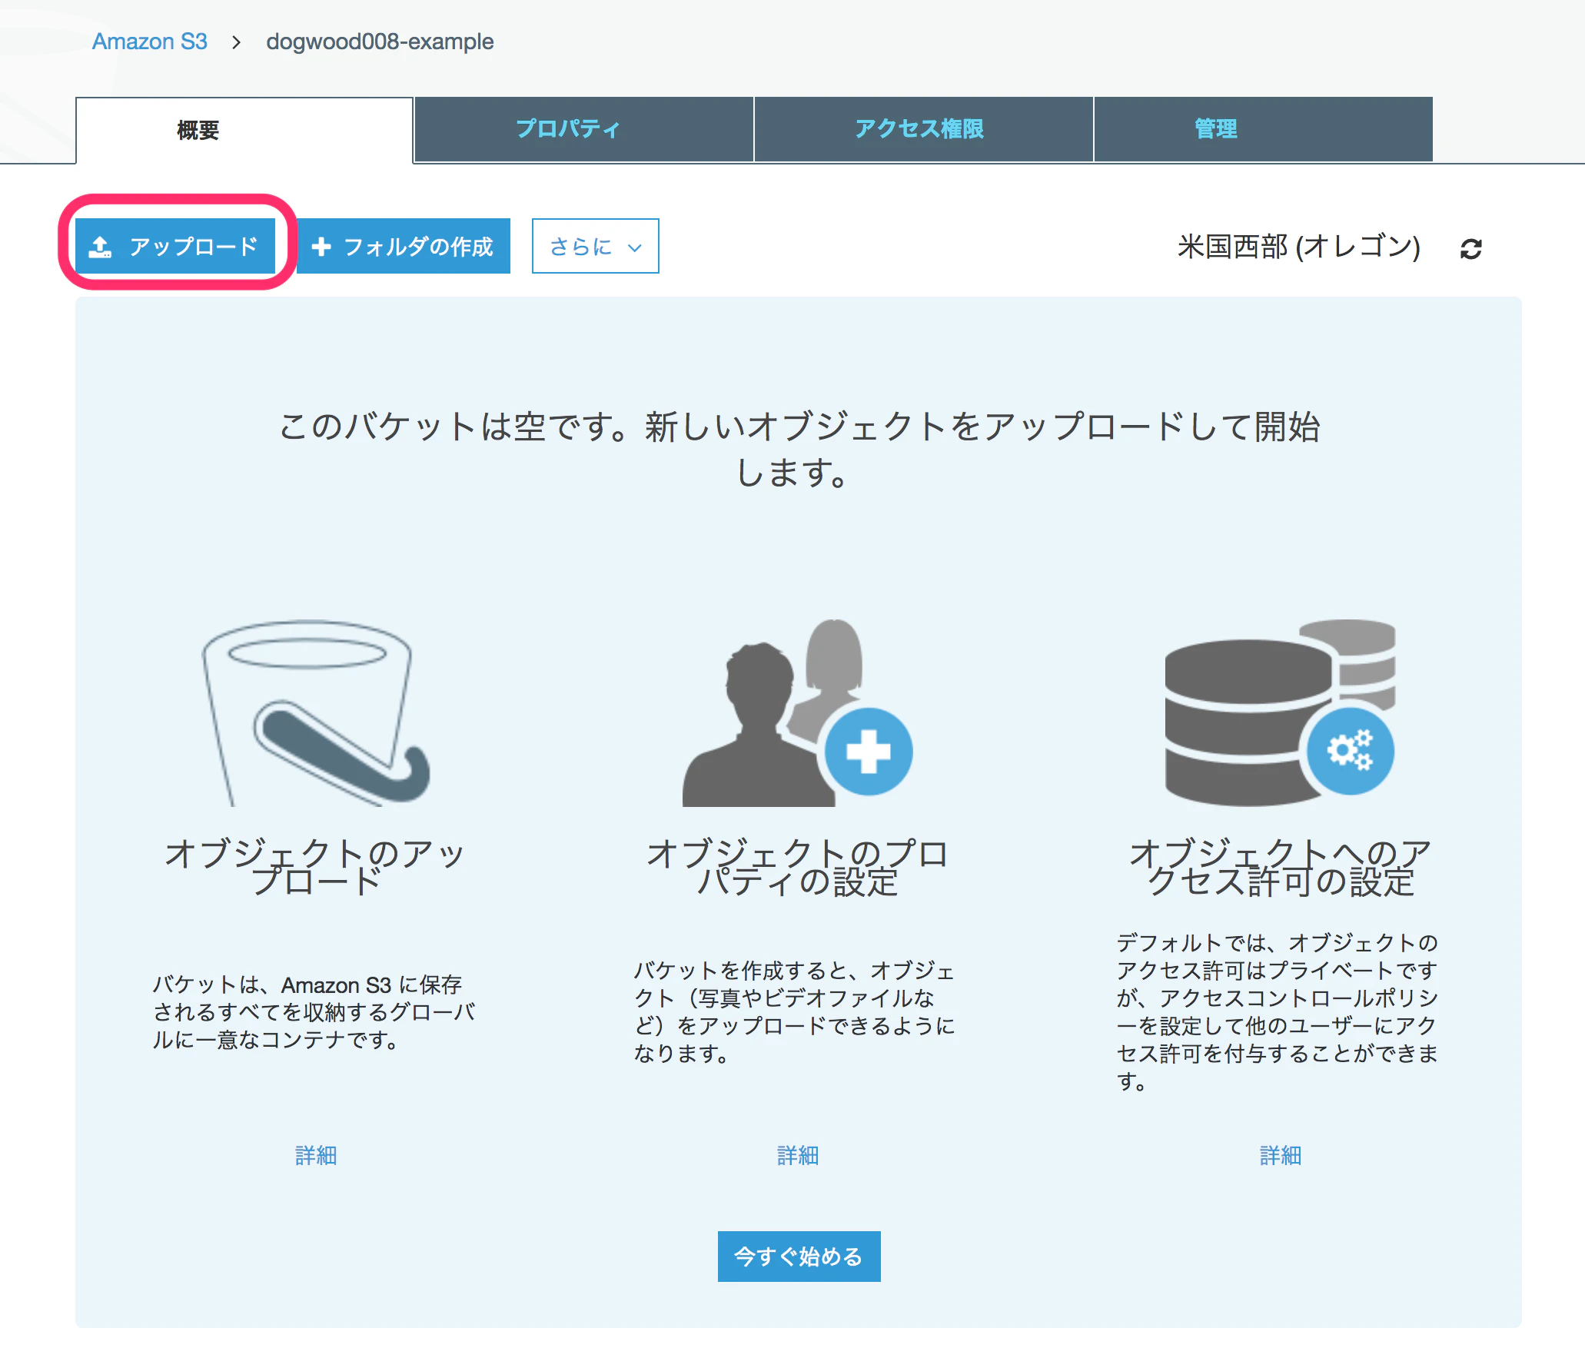The height and width of the screenshot is (1348, 1585).
Task: Open the さらに dropdown menu
Action: [x=595, y=246]
